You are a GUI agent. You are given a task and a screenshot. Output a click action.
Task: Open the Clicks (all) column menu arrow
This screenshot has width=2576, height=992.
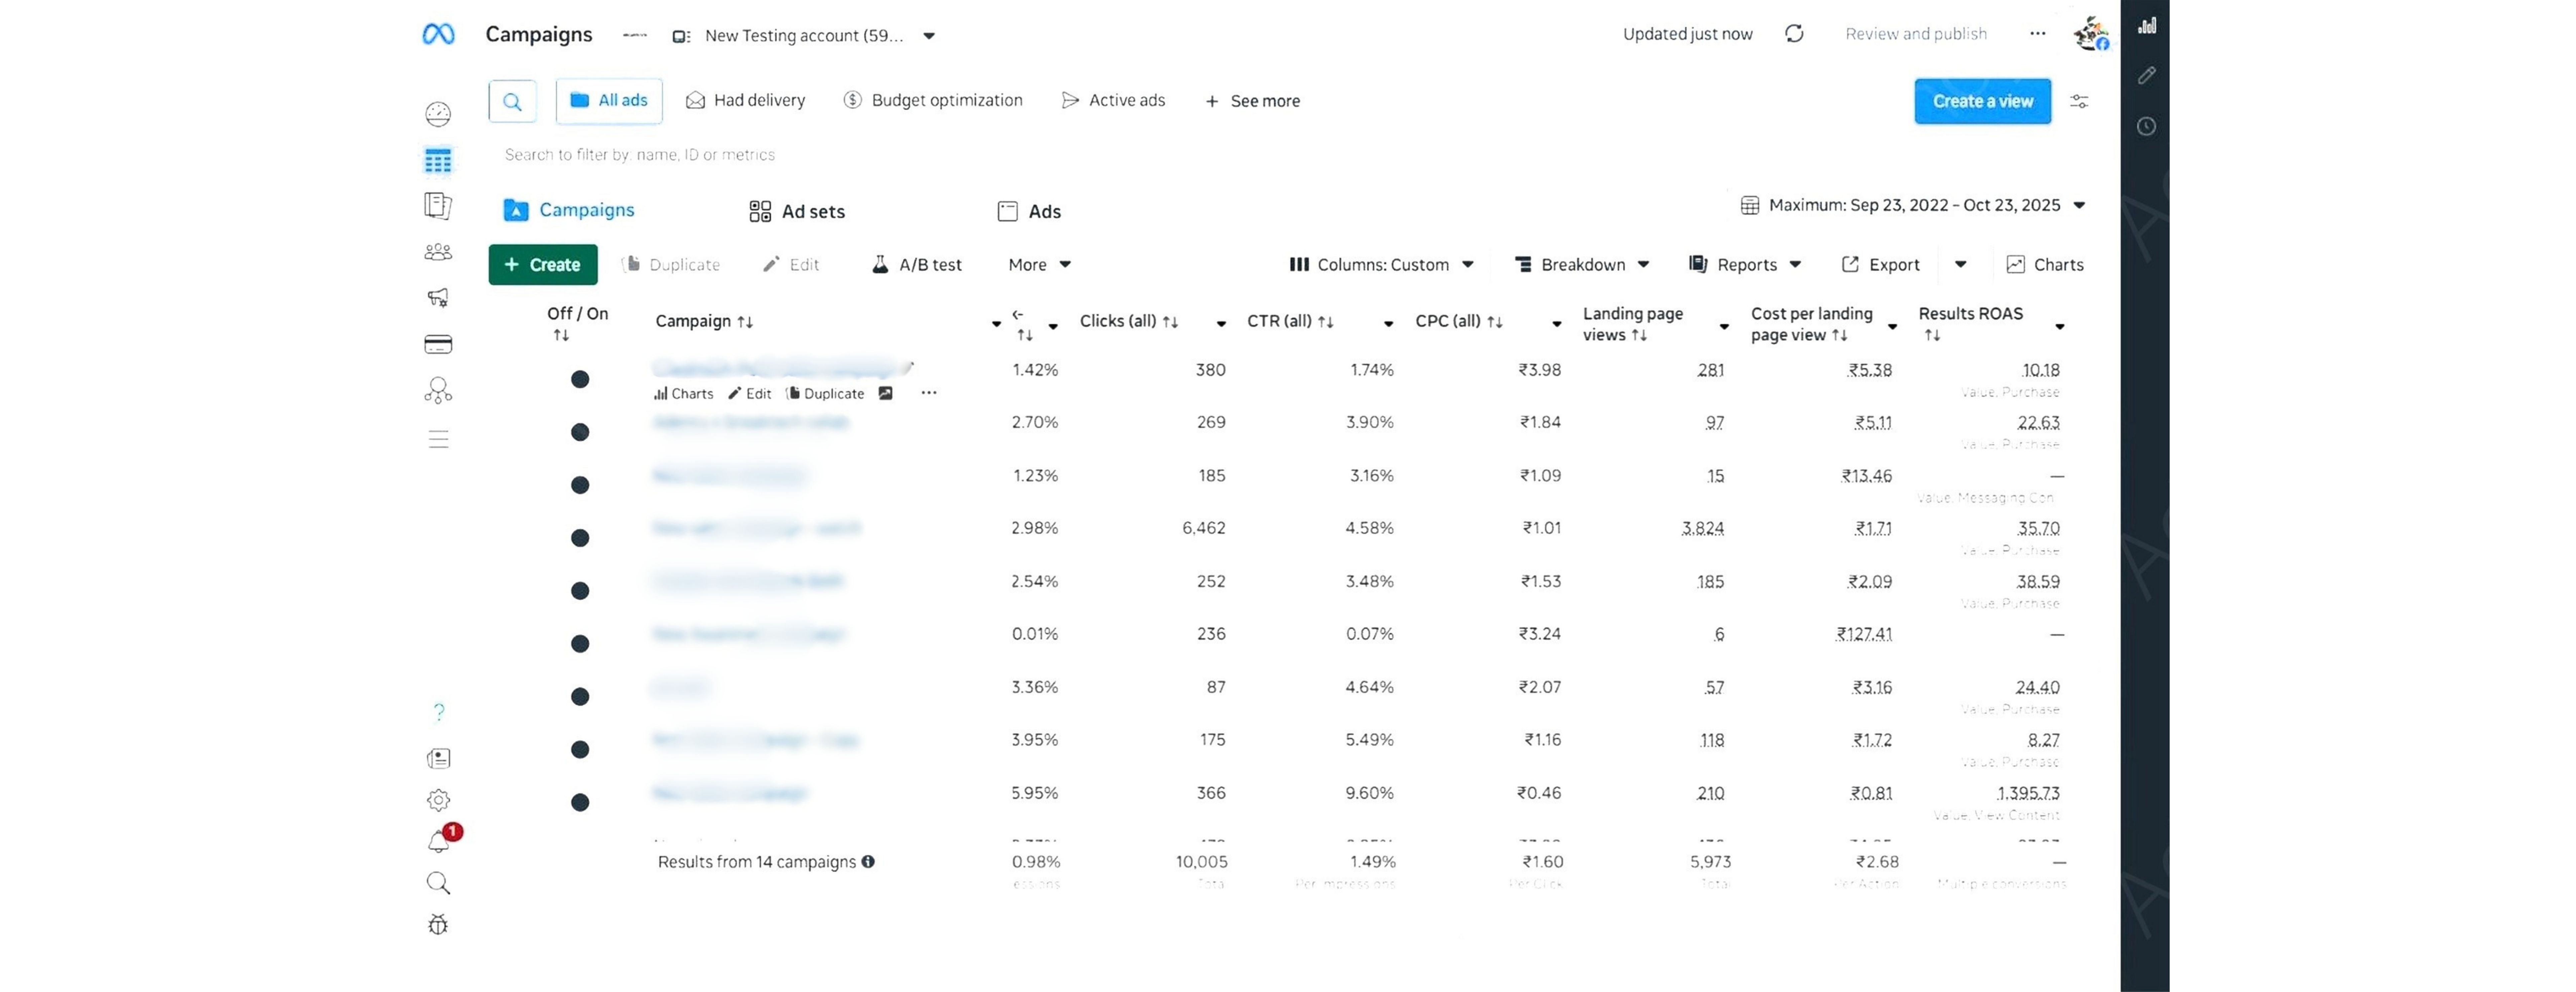click(x=1221, y=324)
